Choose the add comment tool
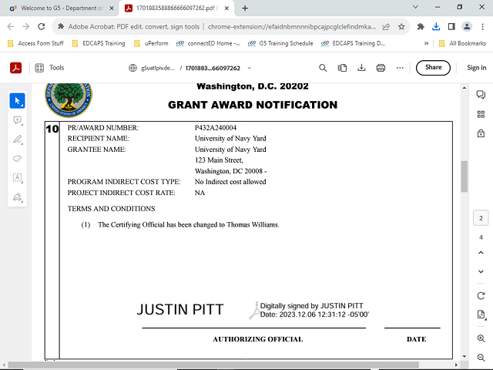This screenshot has width=493, height=370. (17, 120)
